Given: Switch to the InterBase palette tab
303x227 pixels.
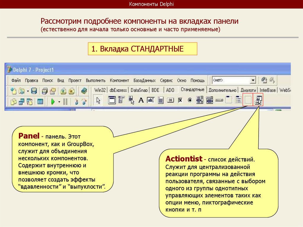Looking at the screenshot, I should (x=267, y=90).
